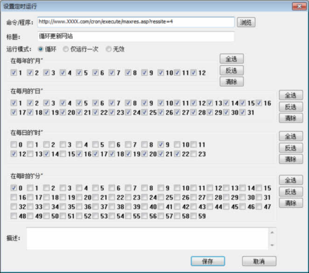Image resolution: width=309 pixels, height=273 pixels.
Task: Choose the 无效 run mode option
Action: point(109,49)
